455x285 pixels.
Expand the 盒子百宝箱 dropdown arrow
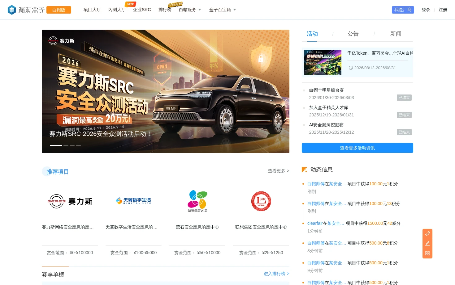[x=235, y=10]
